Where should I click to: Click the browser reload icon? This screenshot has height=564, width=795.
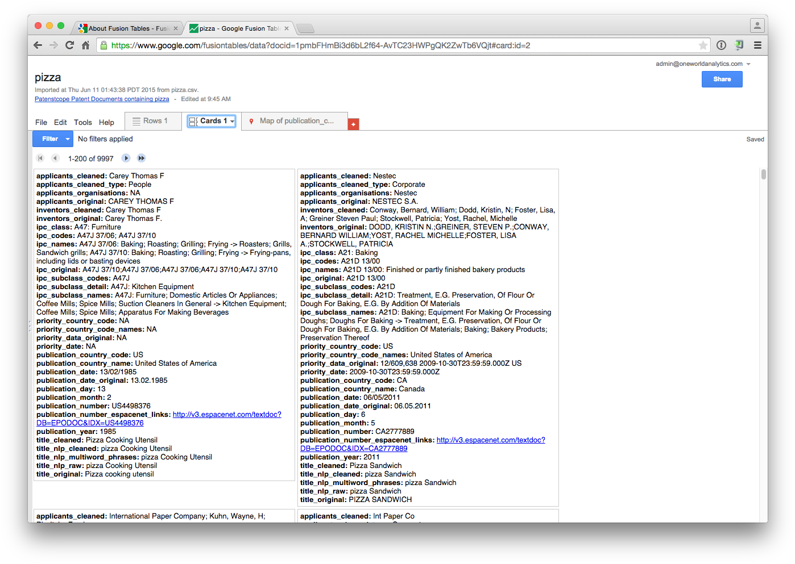(69, 45)
